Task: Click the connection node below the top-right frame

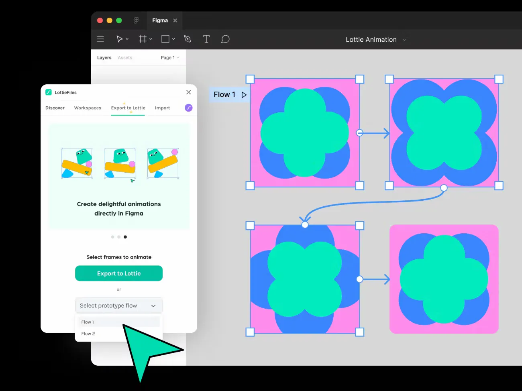Action: [444, 188]
